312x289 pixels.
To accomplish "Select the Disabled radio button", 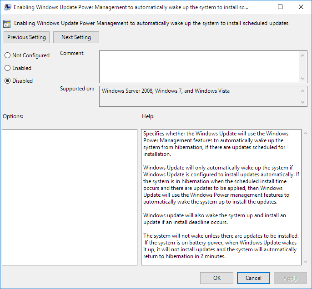I will [x=8, y=81].
